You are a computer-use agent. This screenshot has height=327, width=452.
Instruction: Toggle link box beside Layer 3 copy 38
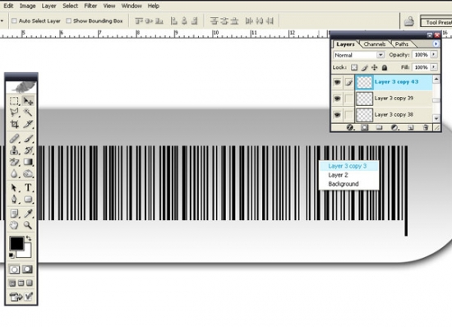pos(348,115)
